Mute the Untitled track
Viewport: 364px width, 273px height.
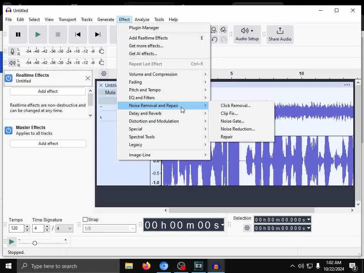[x=110, y=93]
